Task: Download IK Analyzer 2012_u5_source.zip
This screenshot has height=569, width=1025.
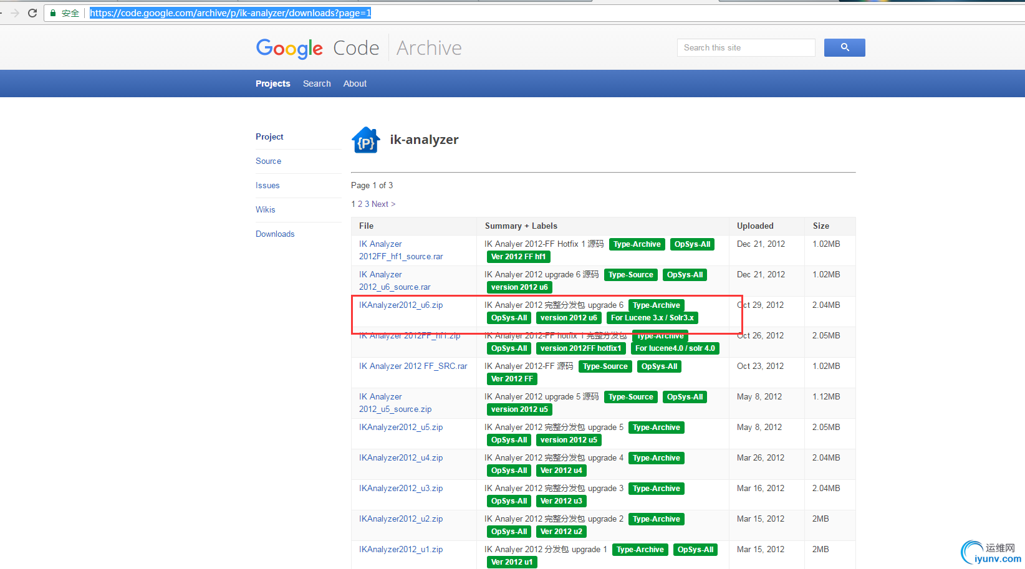Action: coord(395,403)
